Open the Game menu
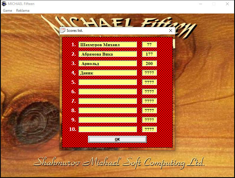 [x=8, y=11]
